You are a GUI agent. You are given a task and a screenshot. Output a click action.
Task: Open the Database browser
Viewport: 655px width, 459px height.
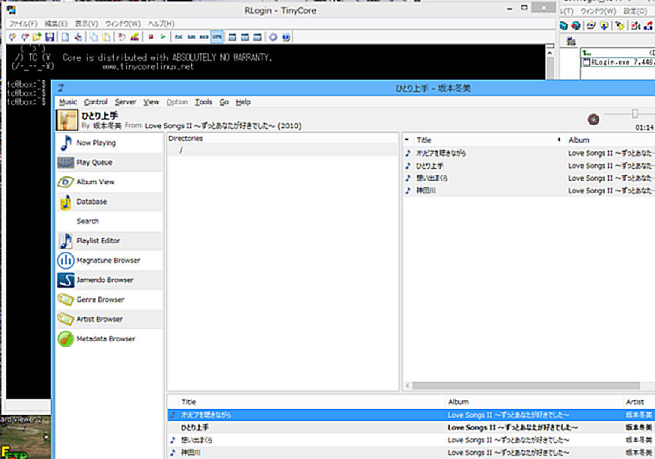coord(92,201)
